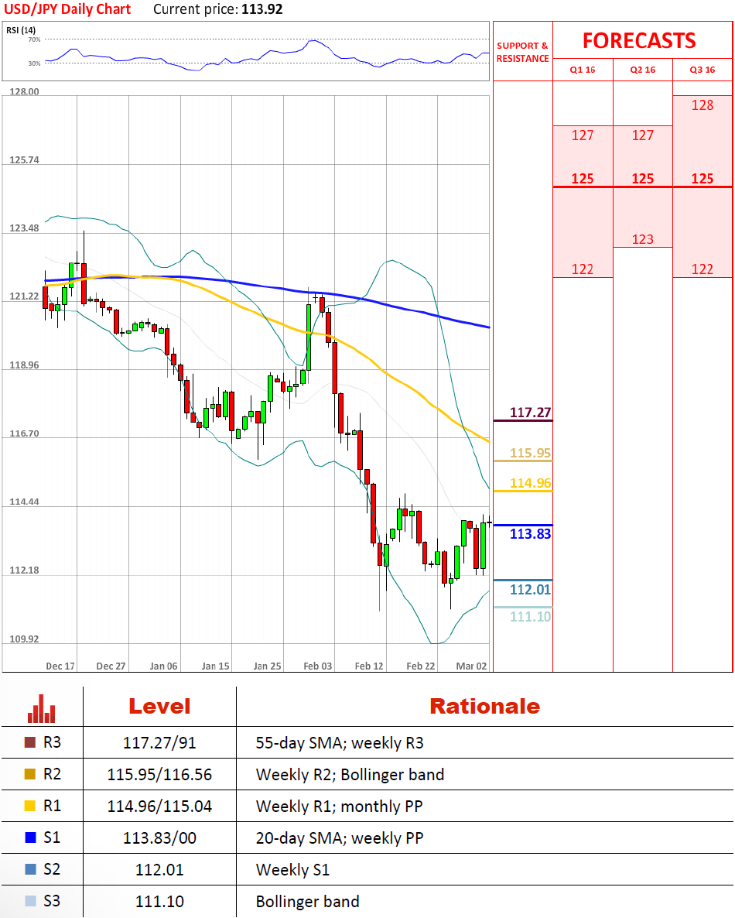Click the 113.83/00 level cell

pyautogui.click(x=159, y=838)
